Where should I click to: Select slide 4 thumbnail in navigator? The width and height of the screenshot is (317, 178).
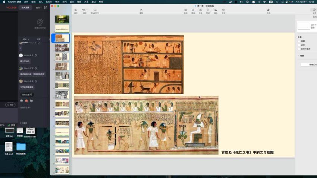pos(62,47)
